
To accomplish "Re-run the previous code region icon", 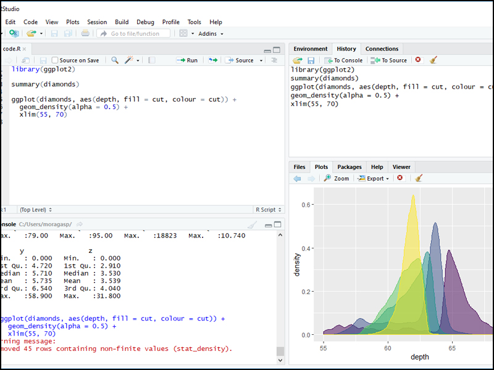I will 213,60.
